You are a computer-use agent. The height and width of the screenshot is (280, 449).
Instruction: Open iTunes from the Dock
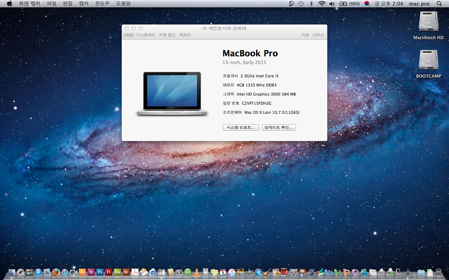click(x=232, y=272)
